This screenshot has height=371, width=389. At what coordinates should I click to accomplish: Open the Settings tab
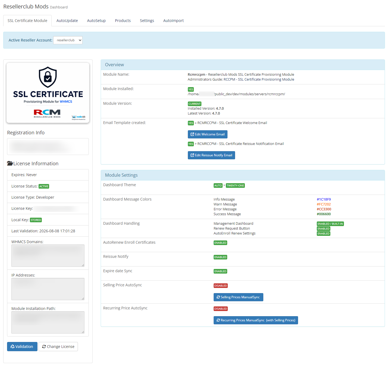point(147,21)
